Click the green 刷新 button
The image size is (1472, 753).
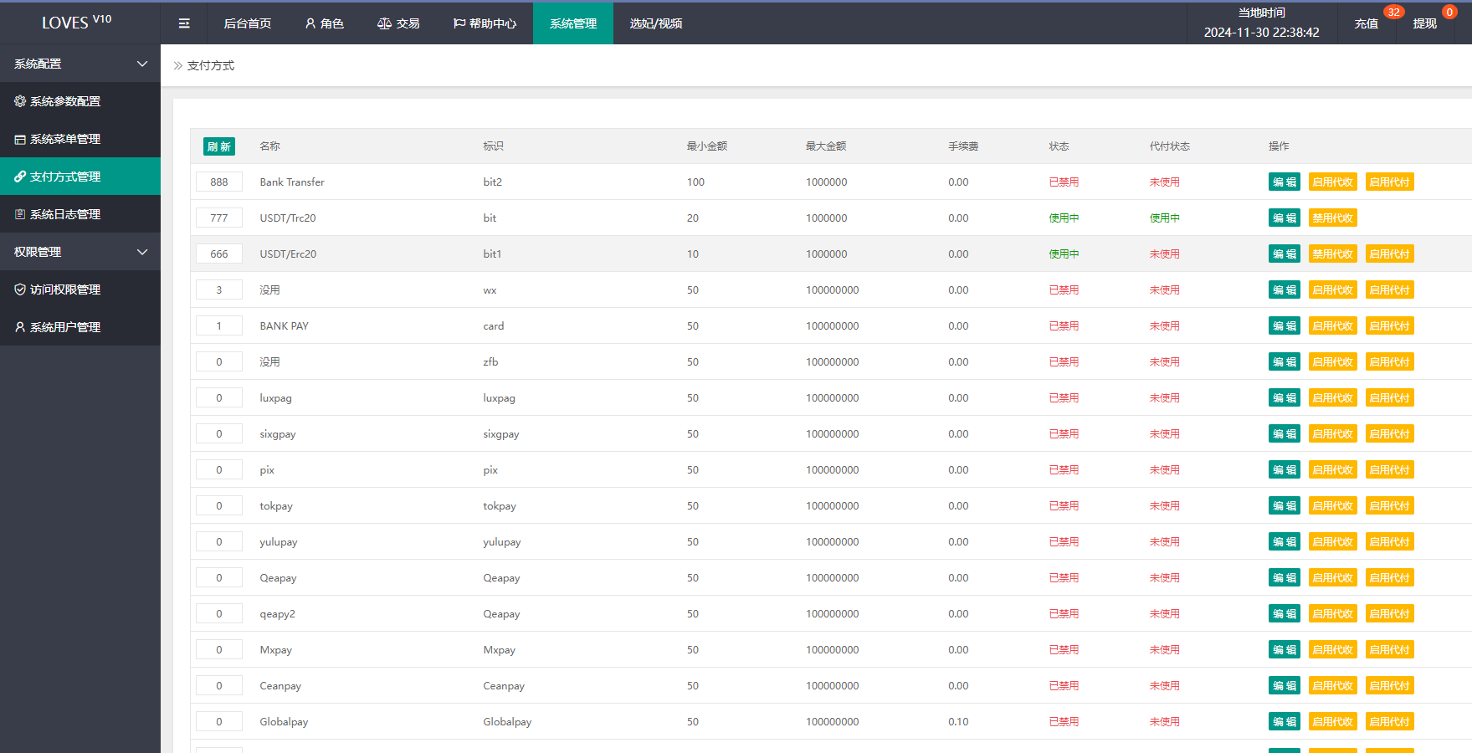[x=219, y=146]
